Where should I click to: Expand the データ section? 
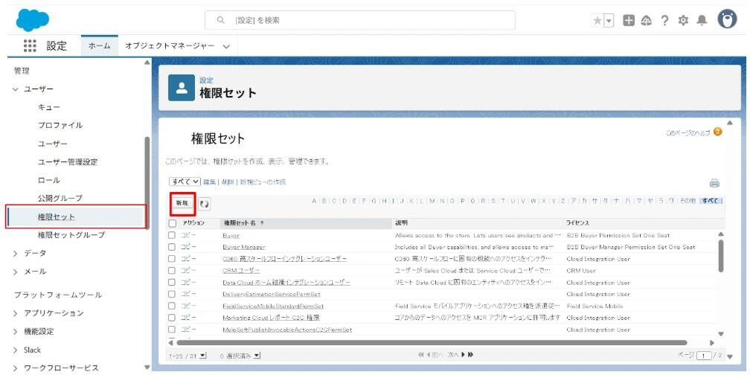pos(16,253)
